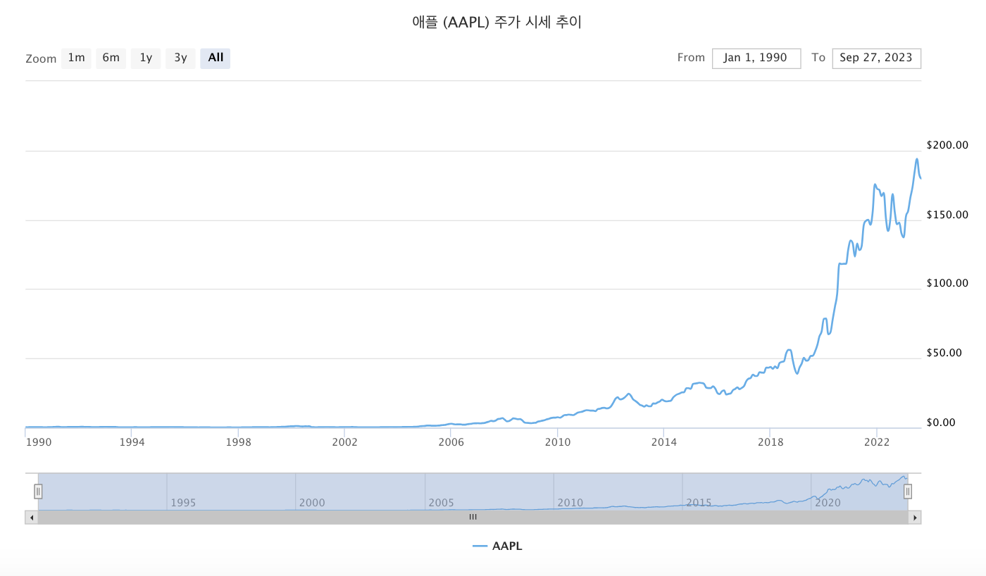
Task: Set zoom range to 6m
Action: (x=111, y=58)
